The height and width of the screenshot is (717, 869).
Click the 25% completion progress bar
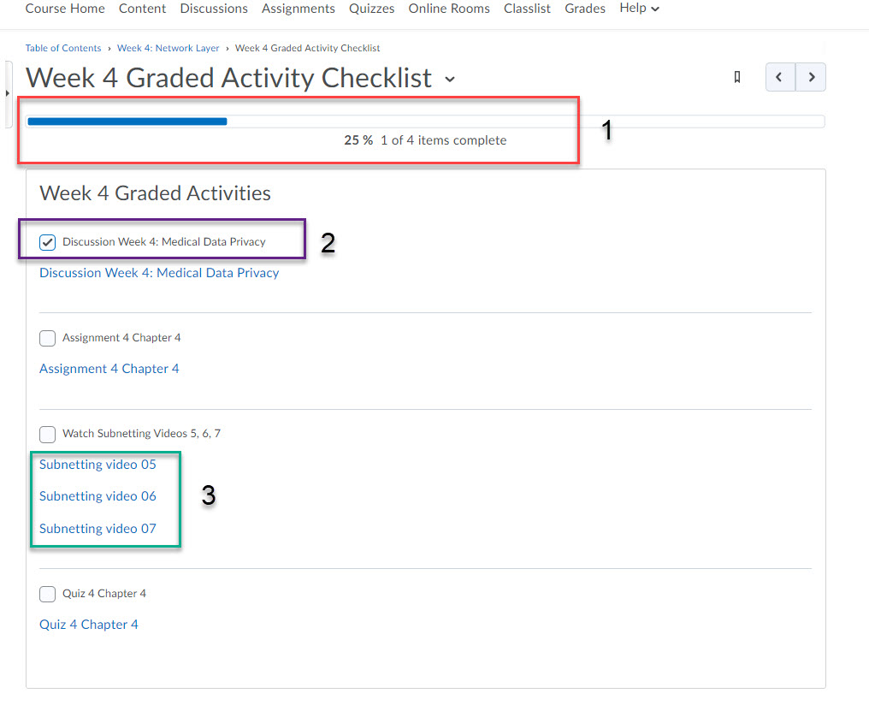point(127,121)
